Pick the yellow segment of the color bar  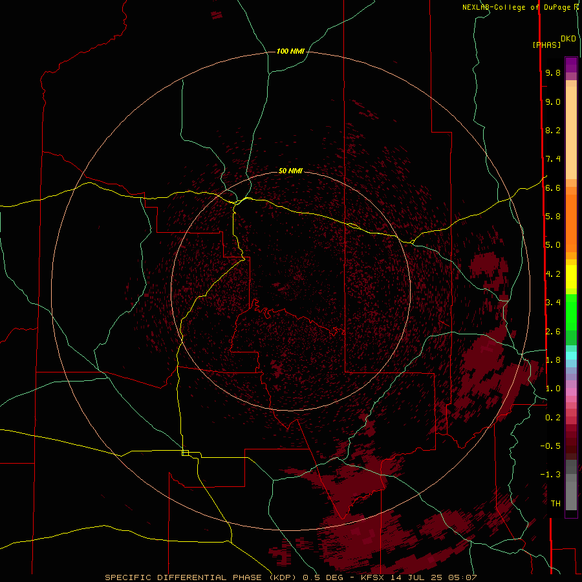click(571, 277)
